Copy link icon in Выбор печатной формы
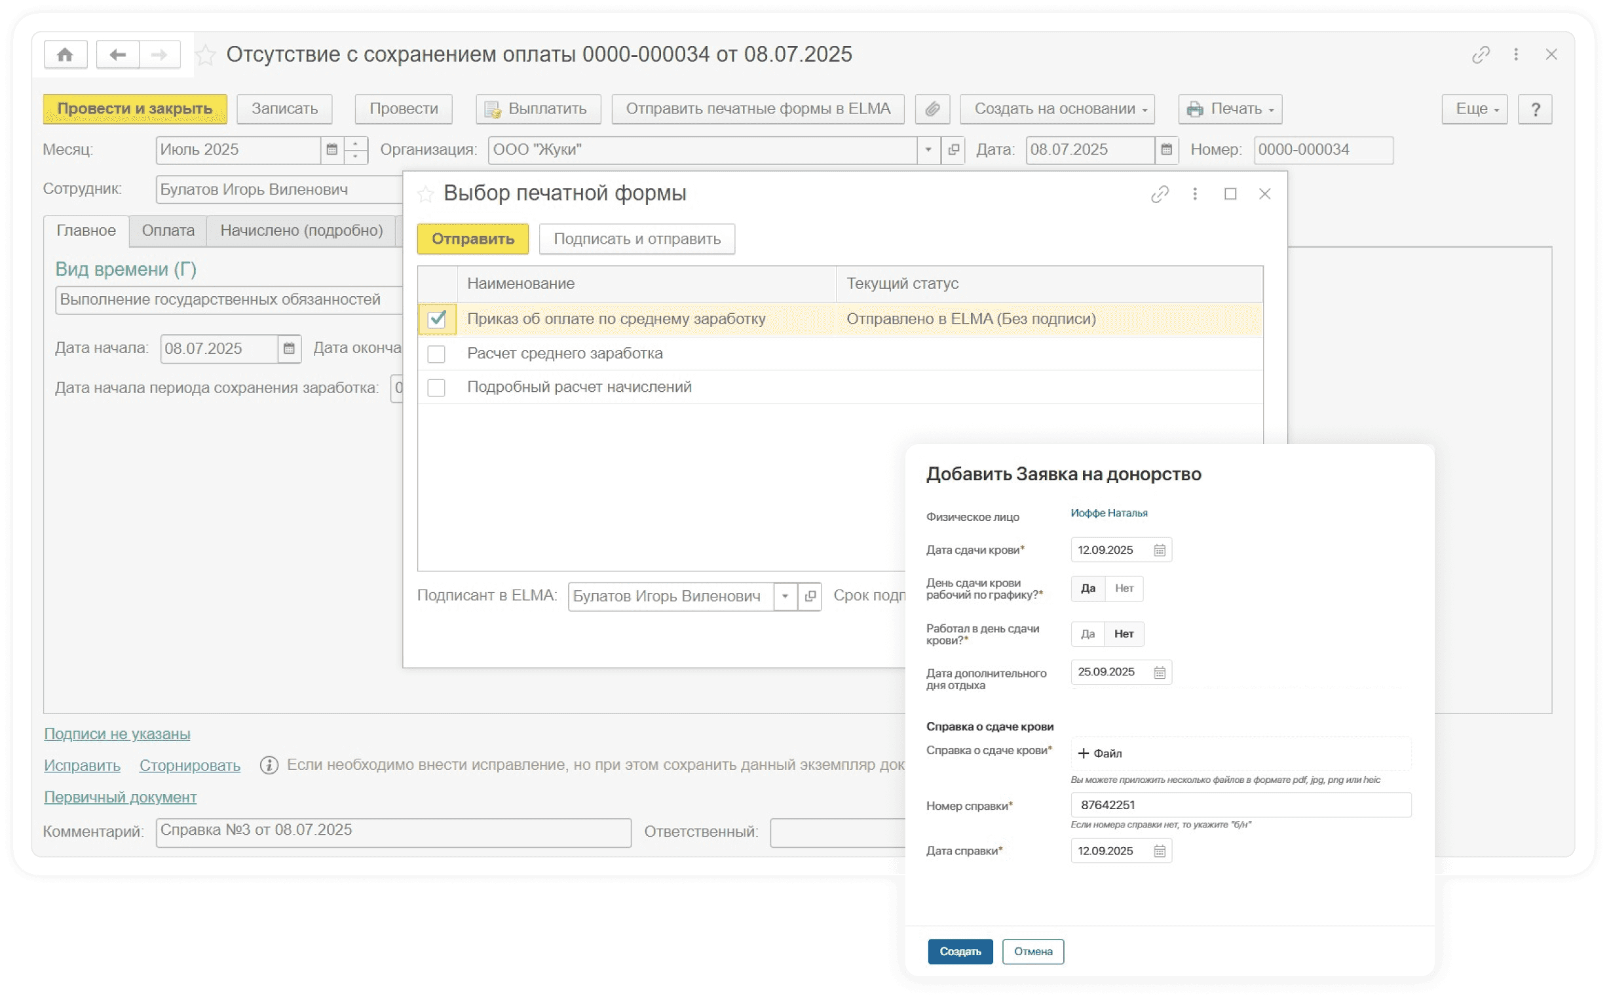The width and height of the screenshot is (1609, 1005). coord(1159,194)
